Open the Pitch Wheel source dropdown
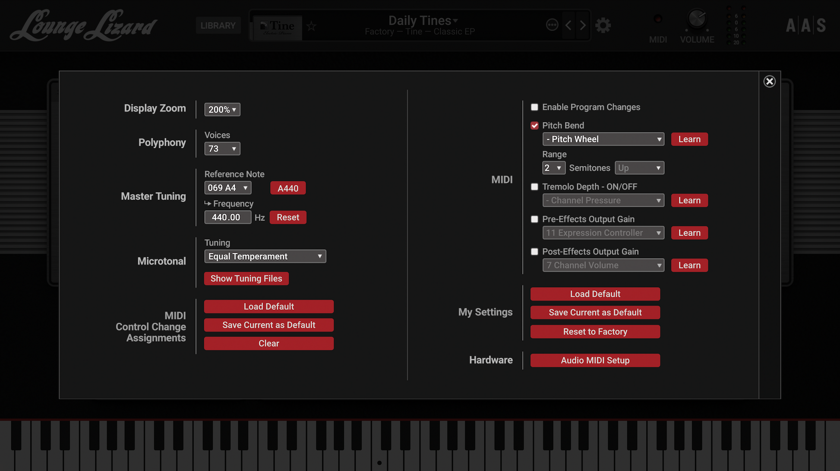 point(603,139)
